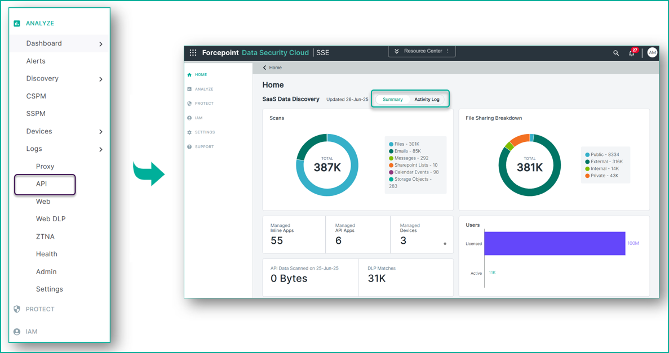This screenshot has height=353, width=669.
Task: Select Admin under Logs
Action: 46,271
